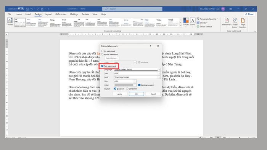Collapse the ribbon with the chevron
This screenshot has height=150, width=267.
[x=255, y=31]
